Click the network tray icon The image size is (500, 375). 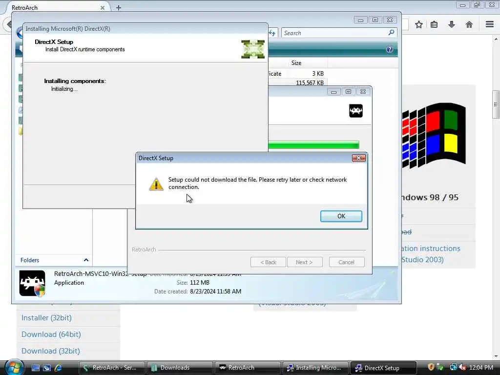(x=453, y=367)
